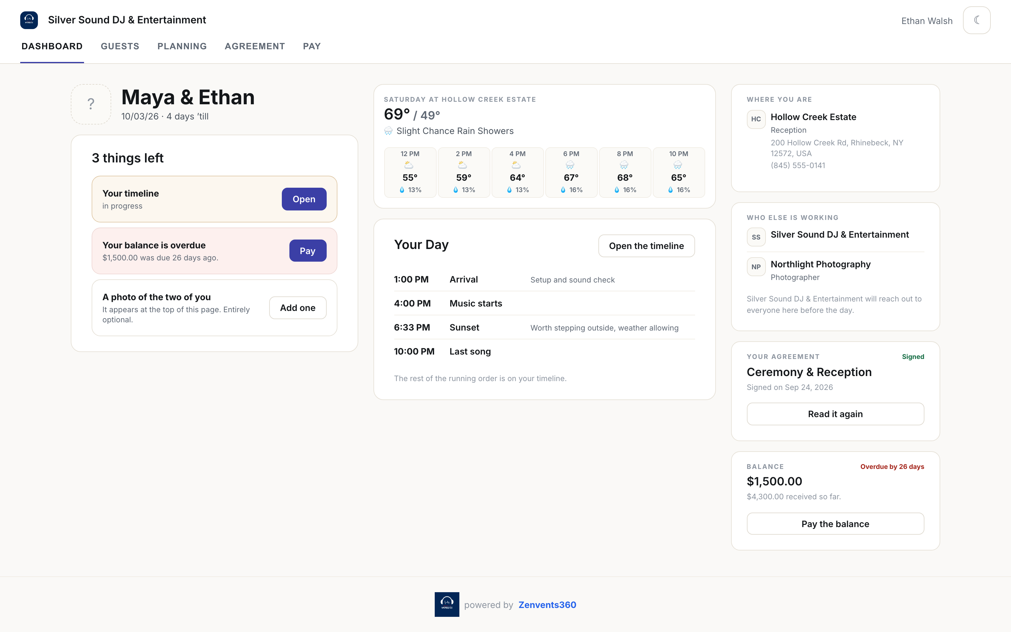Go to the Planning tab
The width and height of the screenshot is (1011, 632).
(x=182, y=46)
